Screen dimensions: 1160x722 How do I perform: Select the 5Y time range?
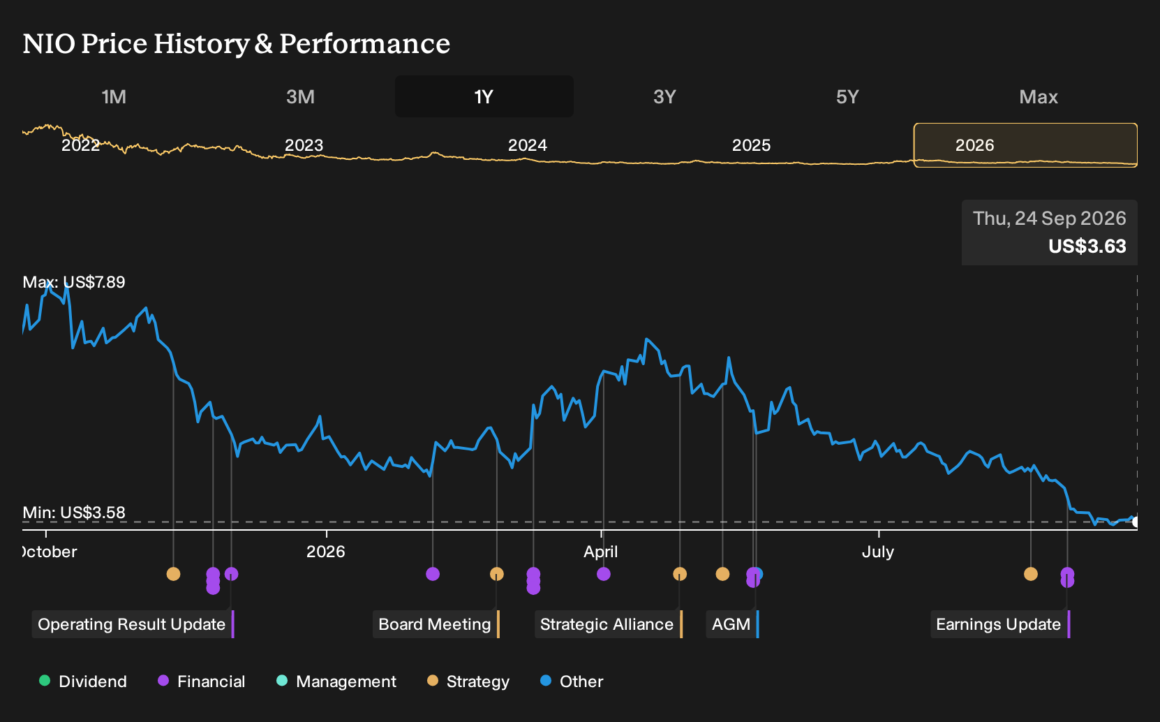point(847,96)
